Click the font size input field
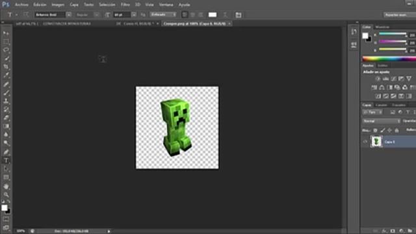This screenshot has width=416, height=234. (122, 14)
